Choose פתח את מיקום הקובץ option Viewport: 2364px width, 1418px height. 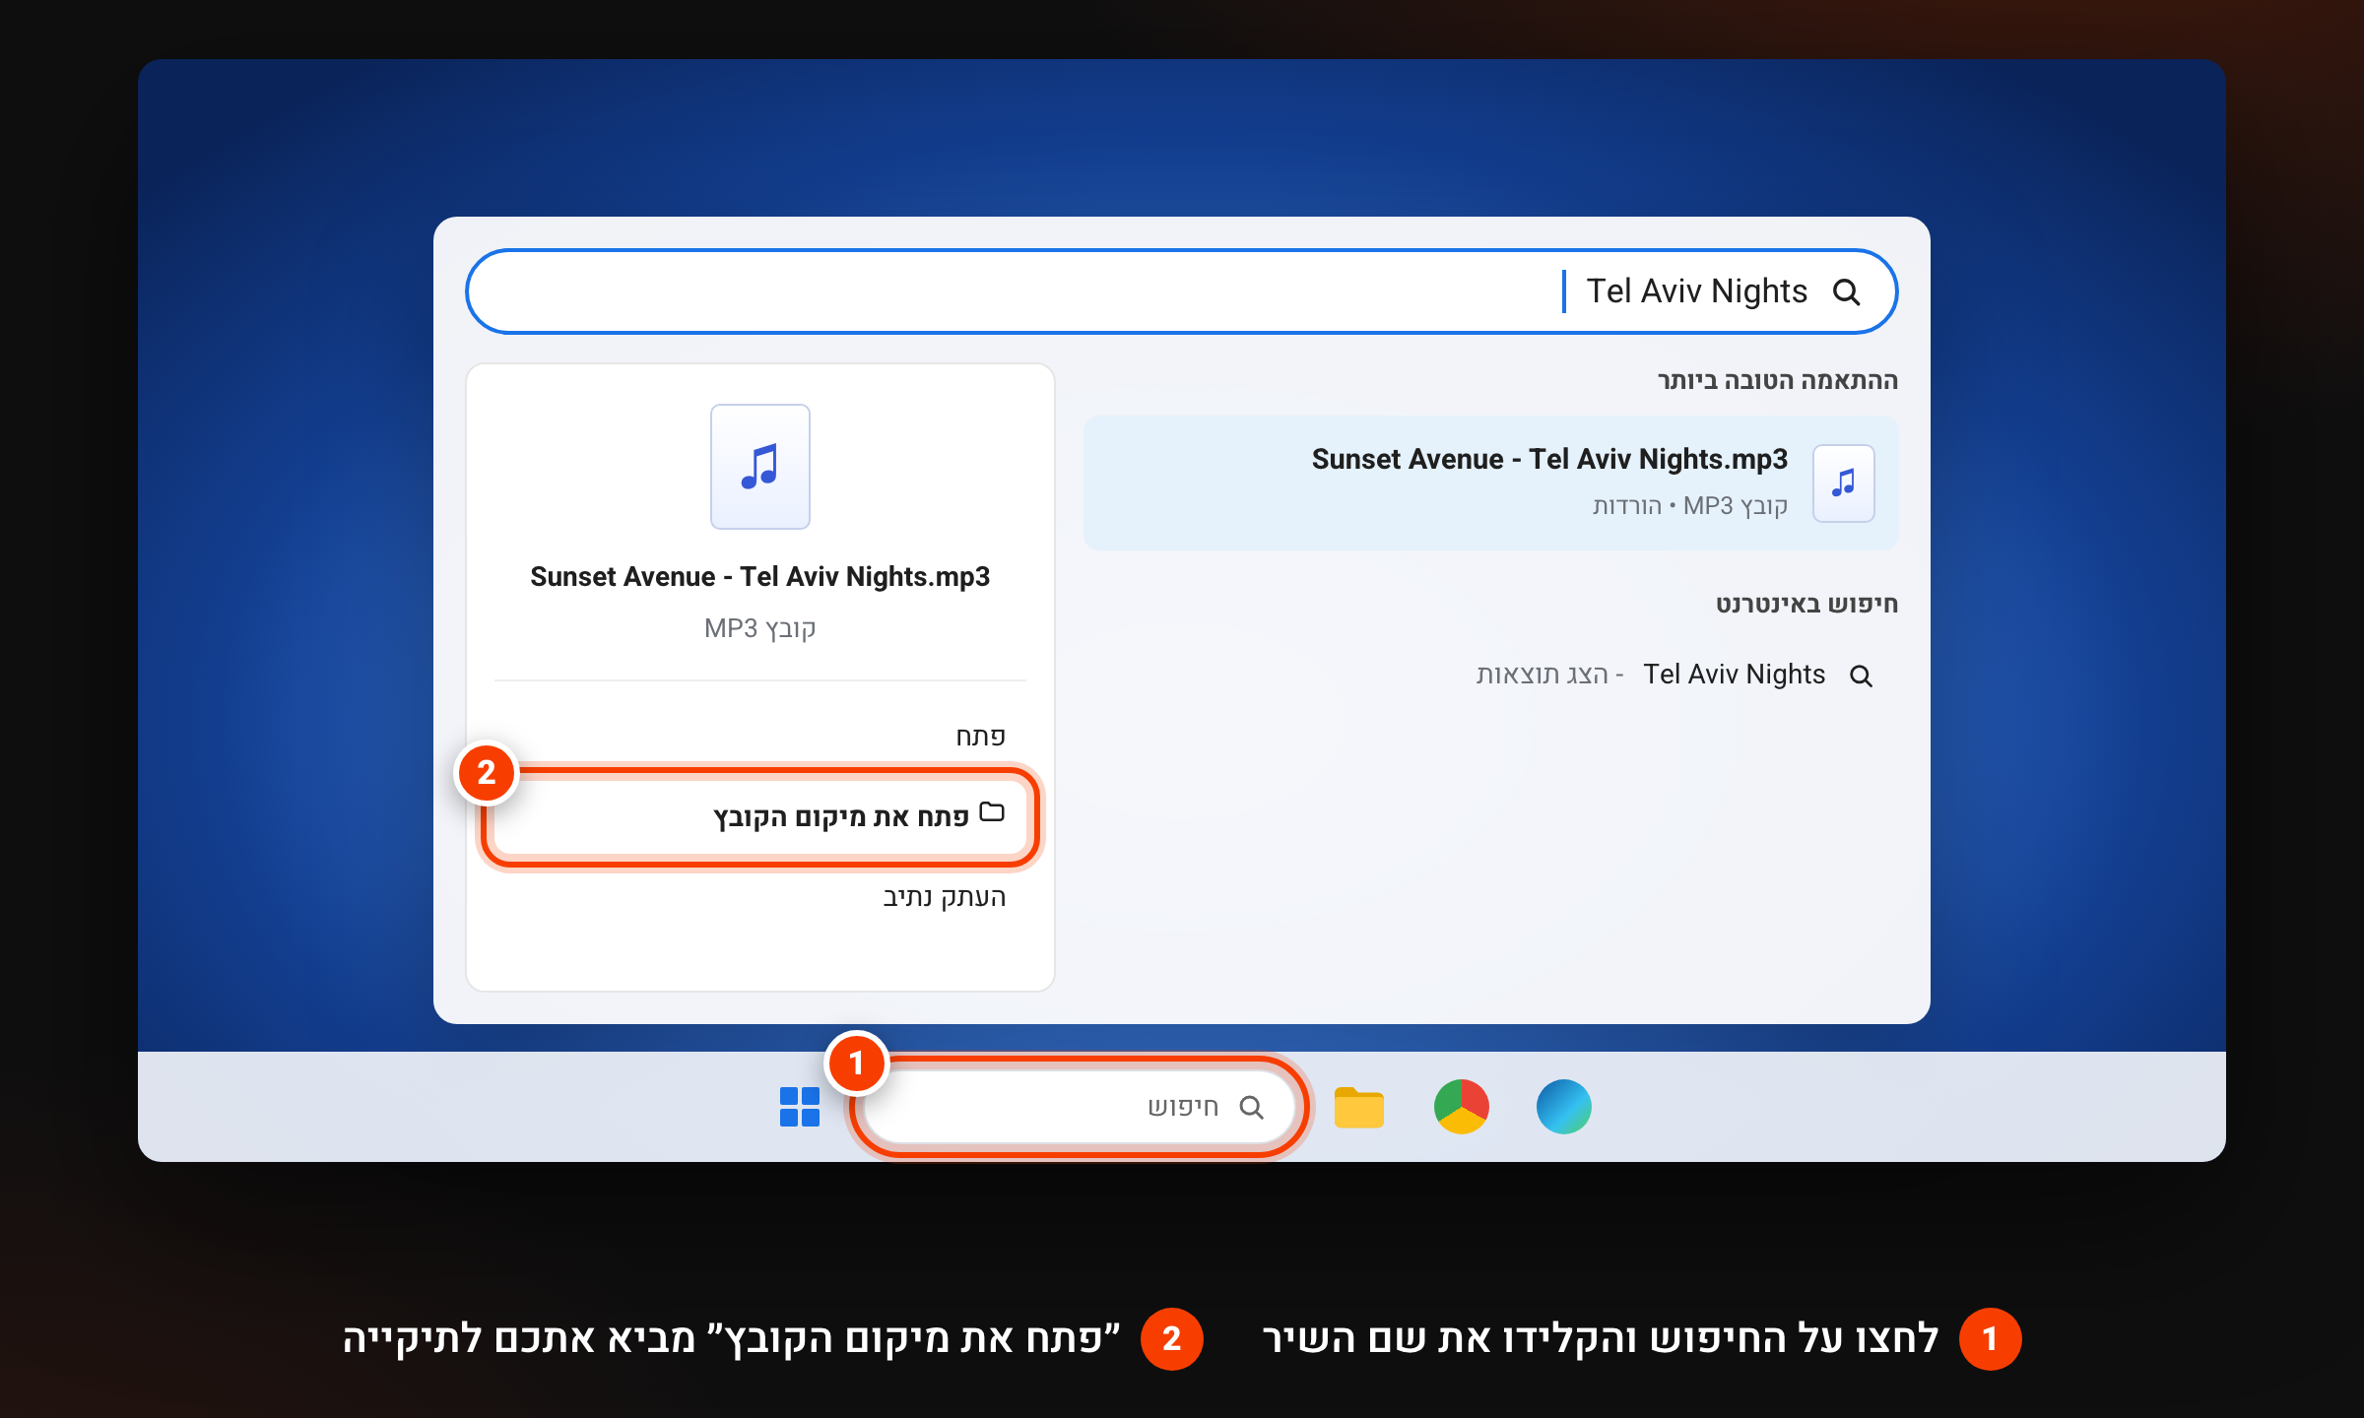759,816
